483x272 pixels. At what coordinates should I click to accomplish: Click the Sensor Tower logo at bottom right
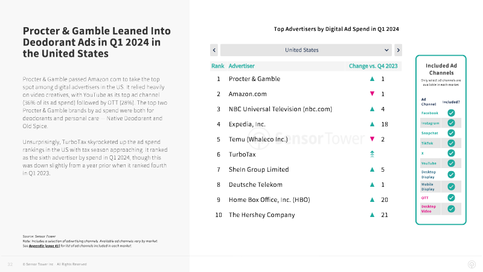pyautogui.click(x=472, y=264)
